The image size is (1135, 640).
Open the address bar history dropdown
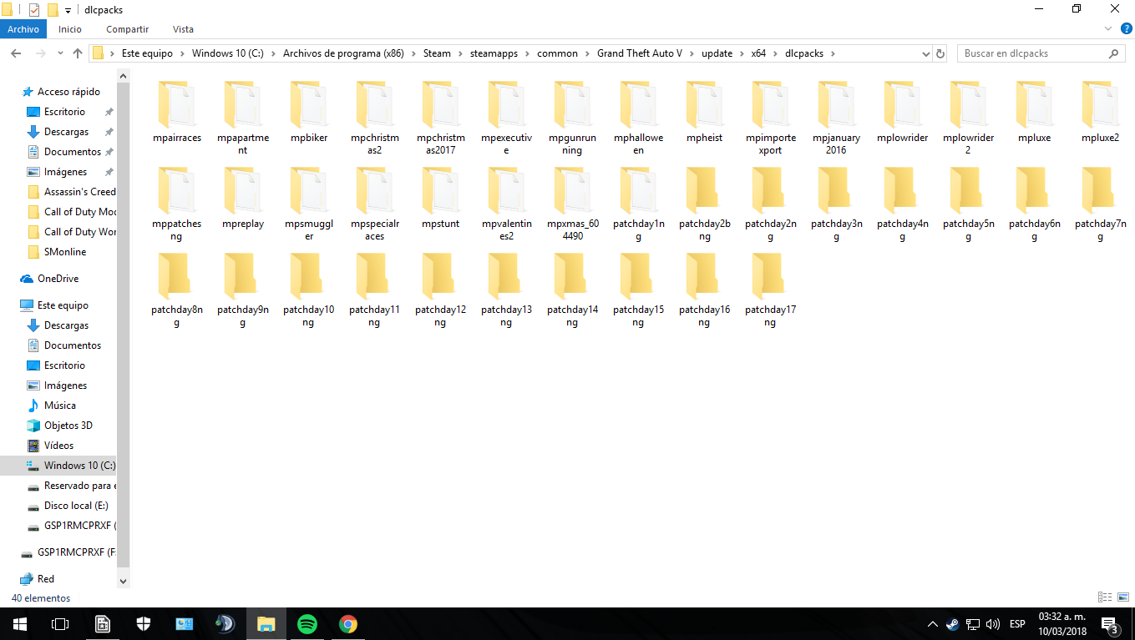925,53
